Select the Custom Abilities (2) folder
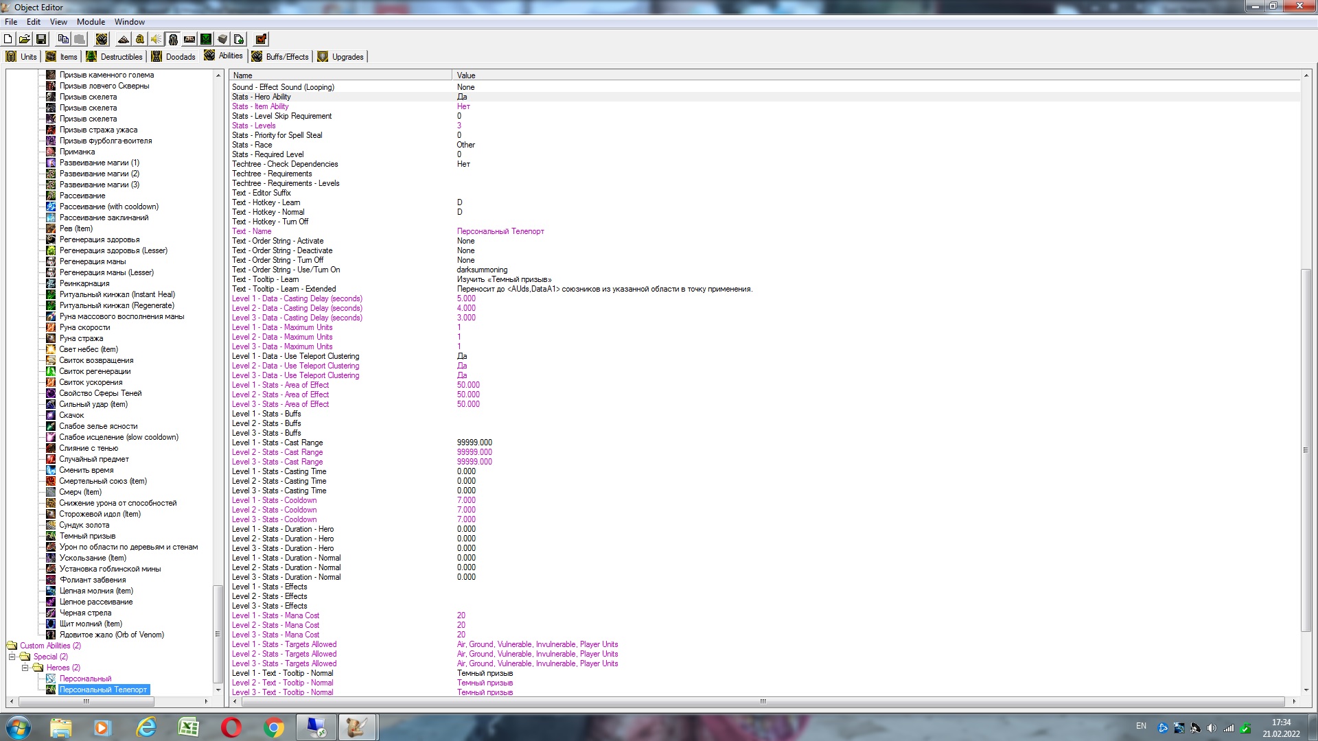This screenshot has height=741, width=1318. coord(50,646)
